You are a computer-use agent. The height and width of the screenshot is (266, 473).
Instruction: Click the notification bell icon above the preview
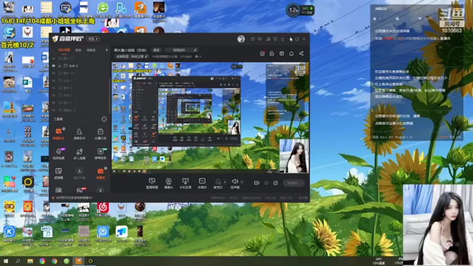[x=291, y=53]
